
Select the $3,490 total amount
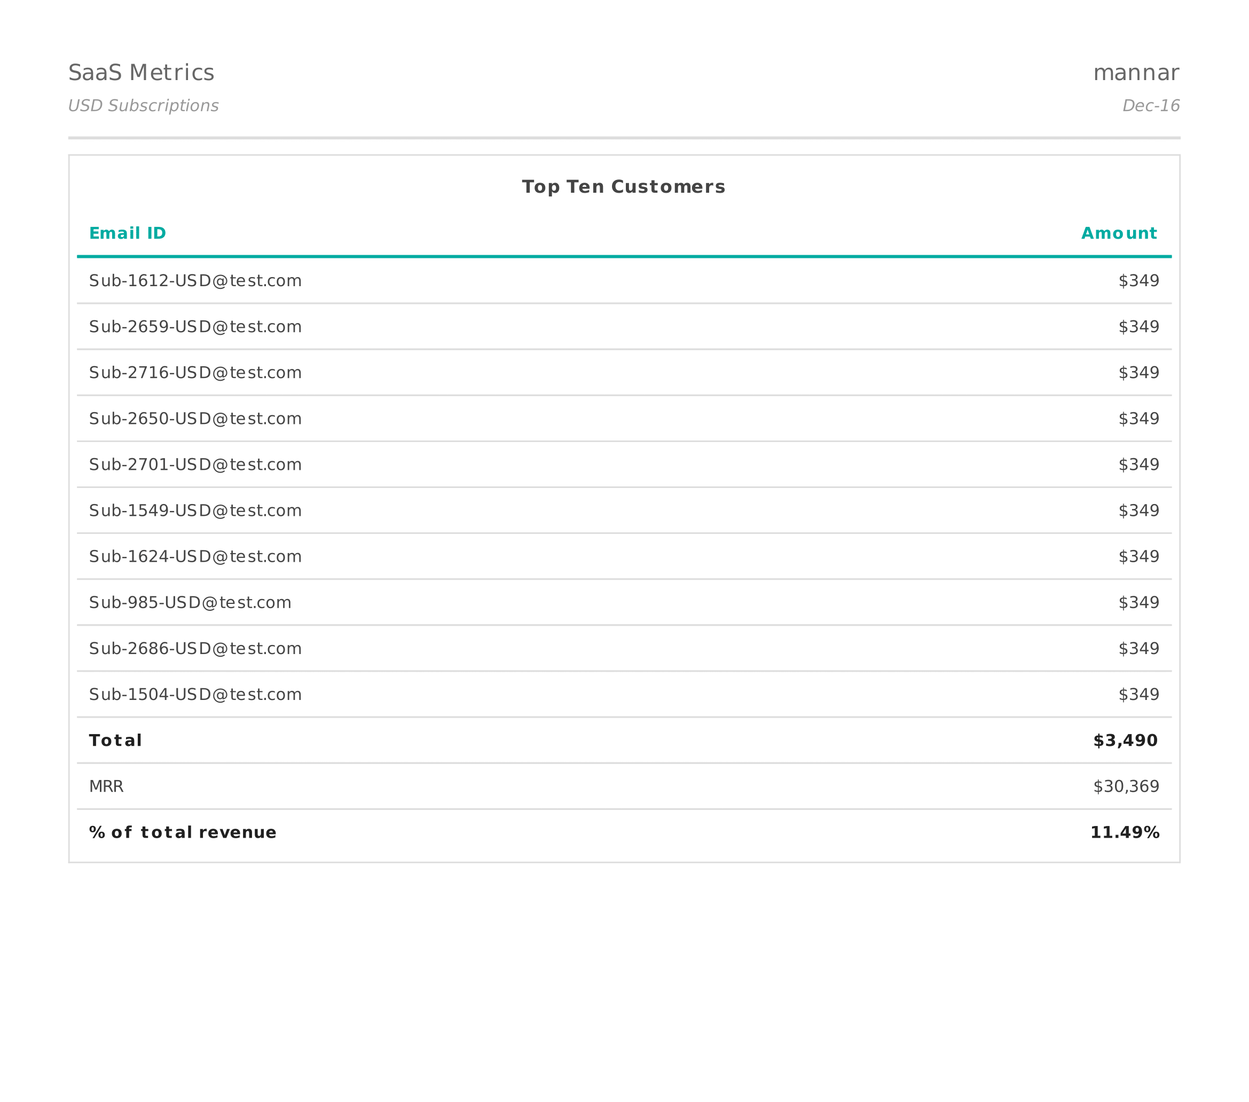[1125, 740]
